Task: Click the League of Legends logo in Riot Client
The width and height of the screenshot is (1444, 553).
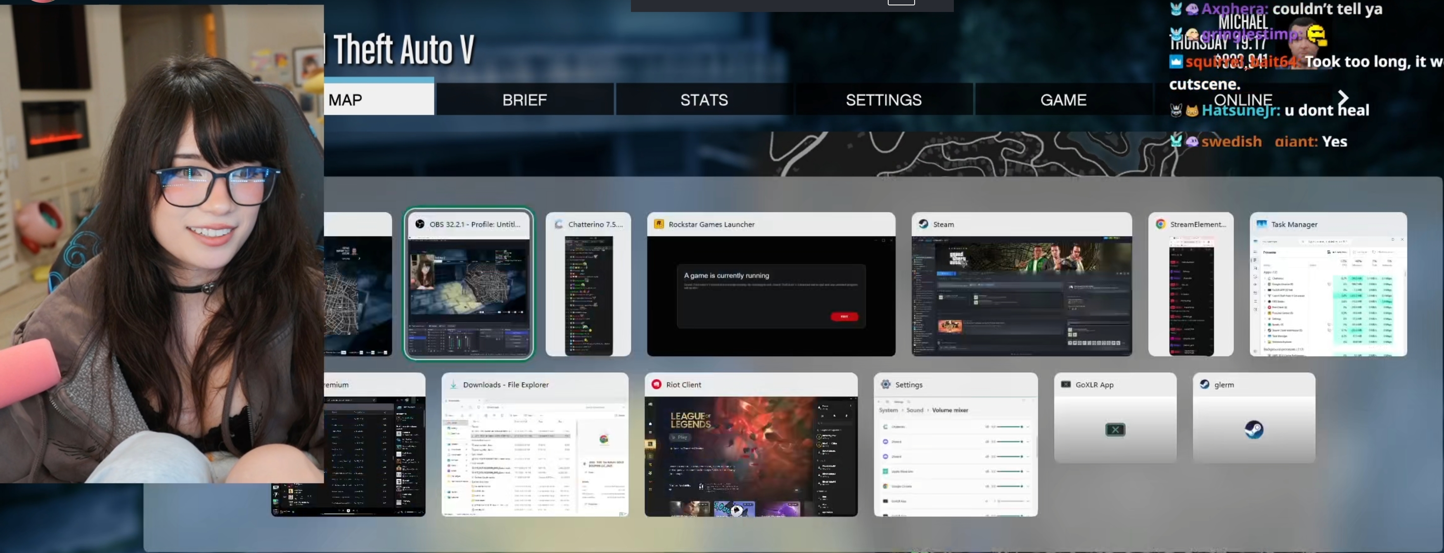Action: point(690,420)
